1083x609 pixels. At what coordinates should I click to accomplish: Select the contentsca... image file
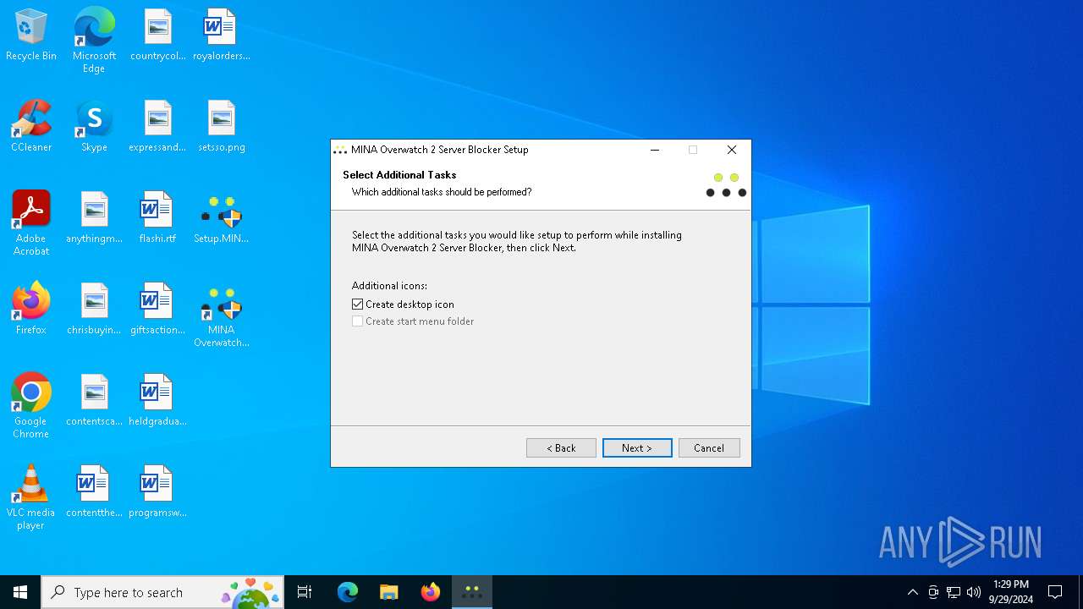tap(94, 401)
